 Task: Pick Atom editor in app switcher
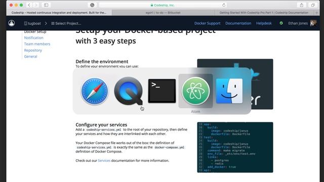pos(195,91)
